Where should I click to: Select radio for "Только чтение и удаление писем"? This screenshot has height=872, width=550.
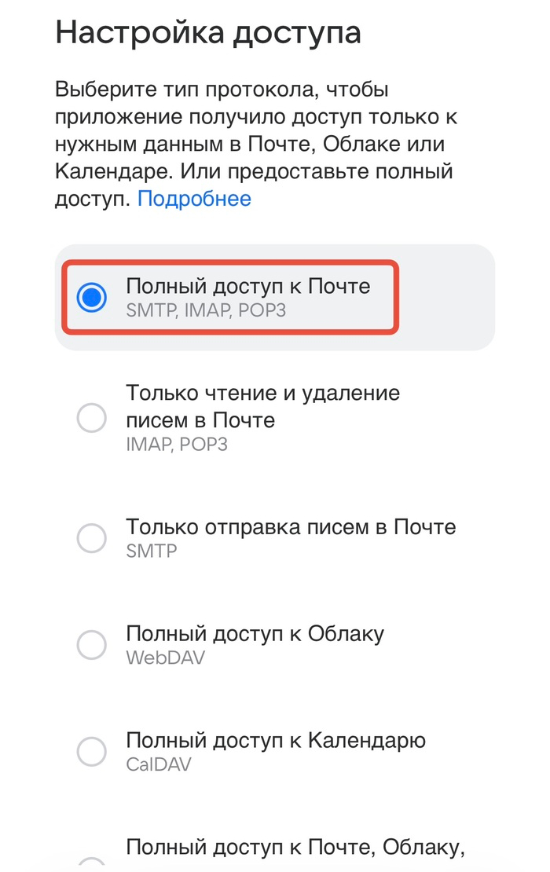click(91, 418)
